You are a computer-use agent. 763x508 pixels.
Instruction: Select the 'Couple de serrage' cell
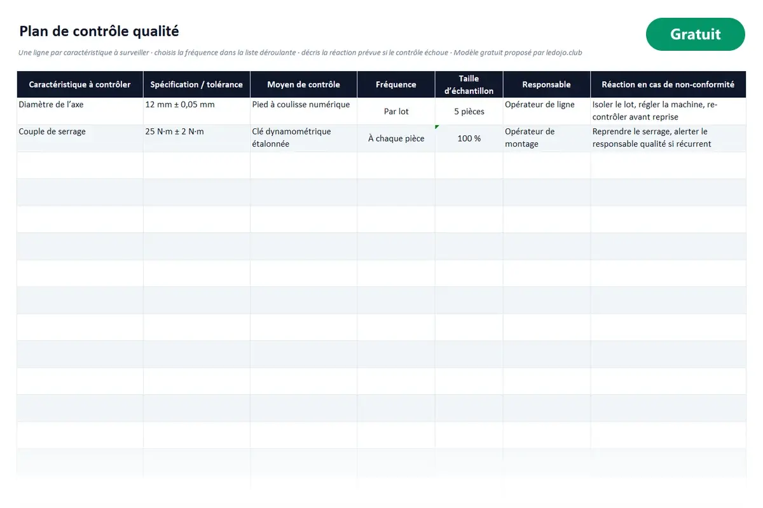[80, 138]
